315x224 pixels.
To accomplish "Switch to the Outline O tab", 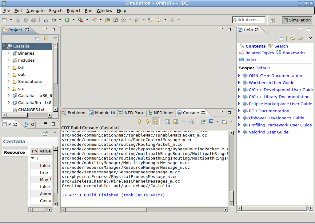I will (x=30, y=124).
